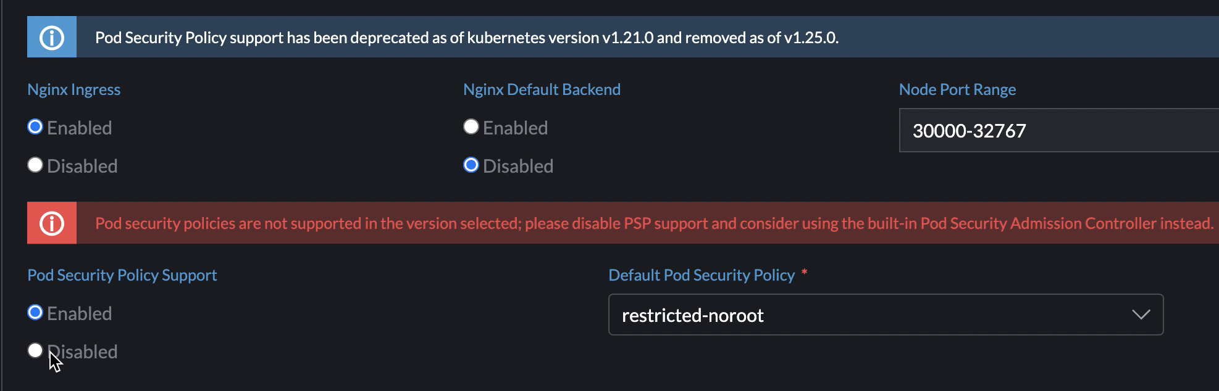
Task: Disable Pod Security Policy Support
Action: click(35, 352)
